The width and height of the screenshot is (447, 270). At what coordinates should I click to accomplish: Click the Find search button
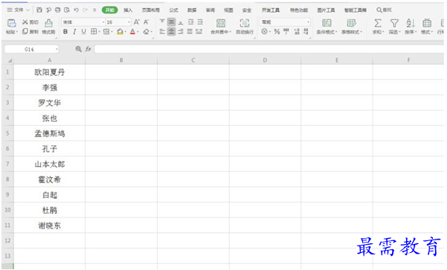coord(384,10)
